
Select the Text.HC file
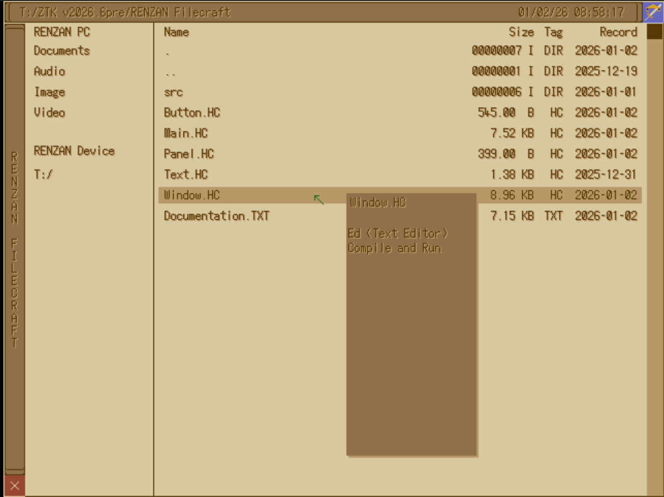(x=400, y=174)
